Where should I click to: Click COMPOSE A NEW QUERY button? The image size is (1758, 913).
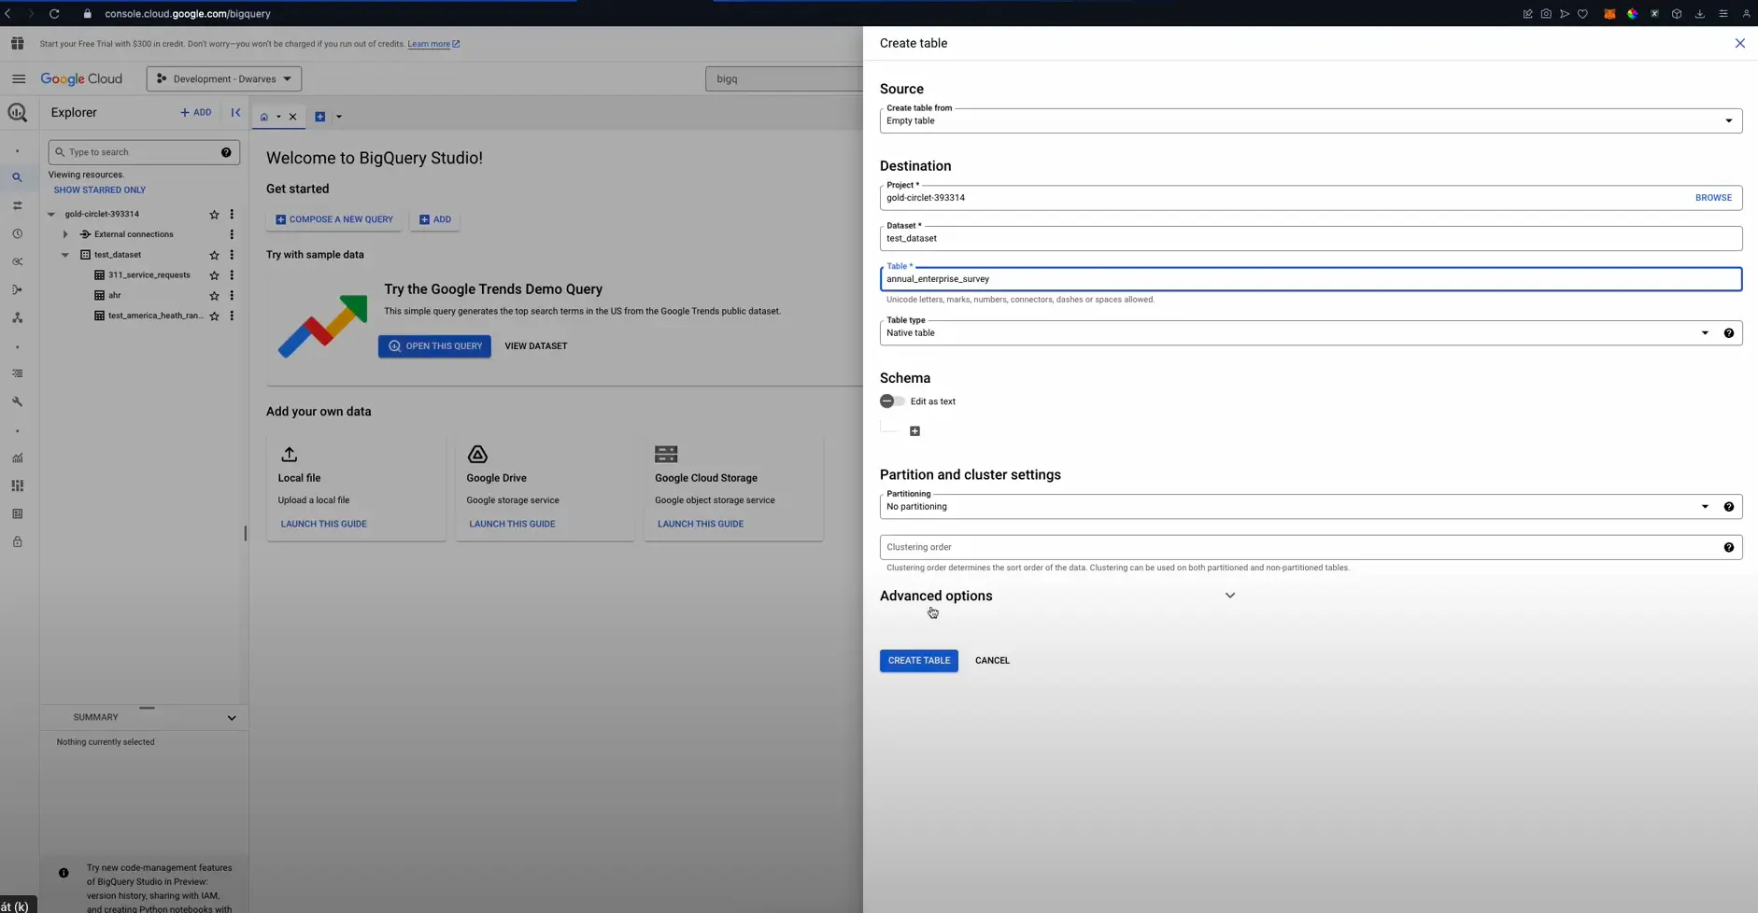pos(334,219)
